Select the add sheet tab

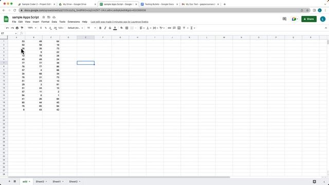tap(26, 181)
